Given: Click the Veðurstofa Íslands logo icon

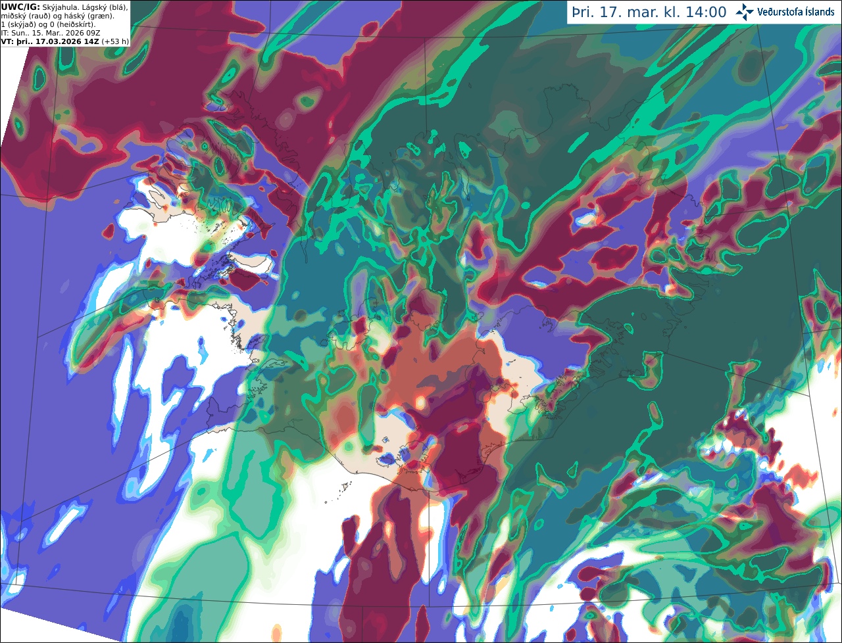Looking at the screenshot, I should pos(745,12).
